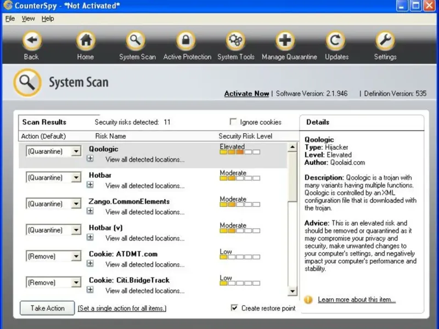This screenshot has height=329, width=439.
Task: Select the Zango.CommonElements risk name
Action: tap(129, 201)
